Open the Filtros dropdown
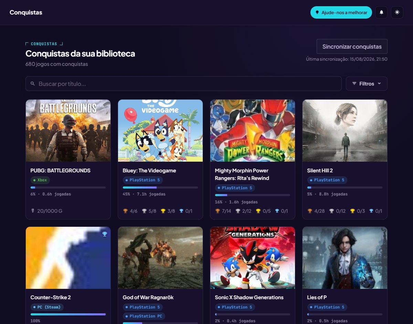The height and width of the screenshot is (324, 413). click(367, 83)
